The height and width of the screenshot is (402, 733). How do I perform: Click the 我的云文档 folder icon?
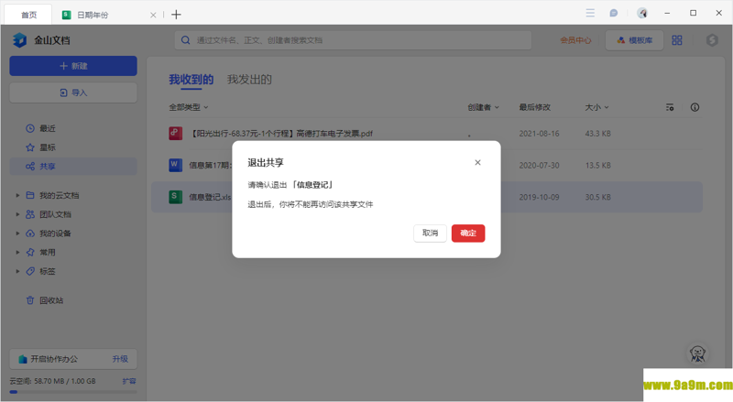tap(30, 195)
